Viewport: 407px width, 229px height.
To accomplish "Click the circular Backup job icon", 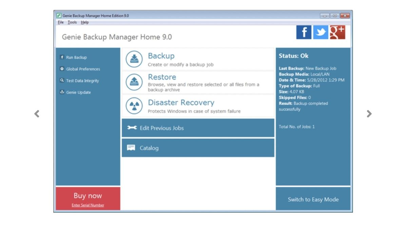I will 134,59.
